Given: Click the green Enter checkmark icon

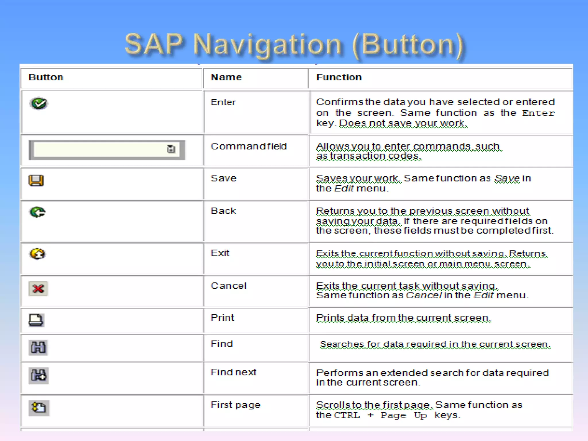Looking at the screenshot, I should click(39, 104).
